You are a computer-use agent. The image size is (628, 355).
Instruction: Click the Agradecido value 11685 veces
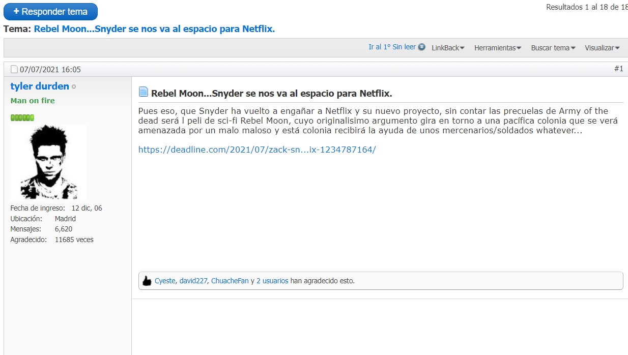[74, 240]
